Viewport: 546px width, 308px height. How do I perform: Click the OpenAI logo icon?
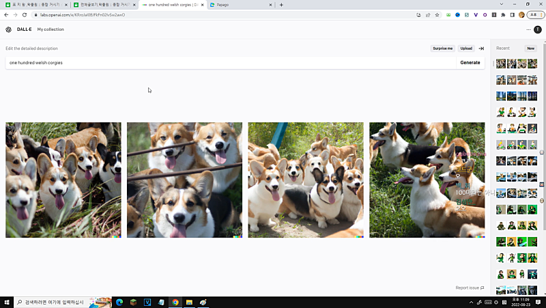(x=8, y=29)
